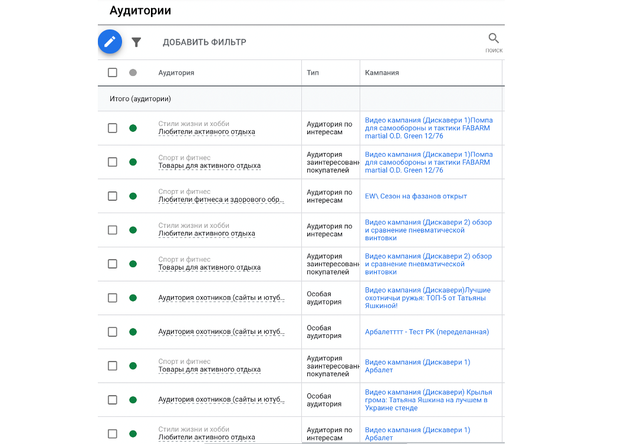Click Товары для активного отдыха in Дискавери 2 row
638x444 pixels.
[209, 268]
